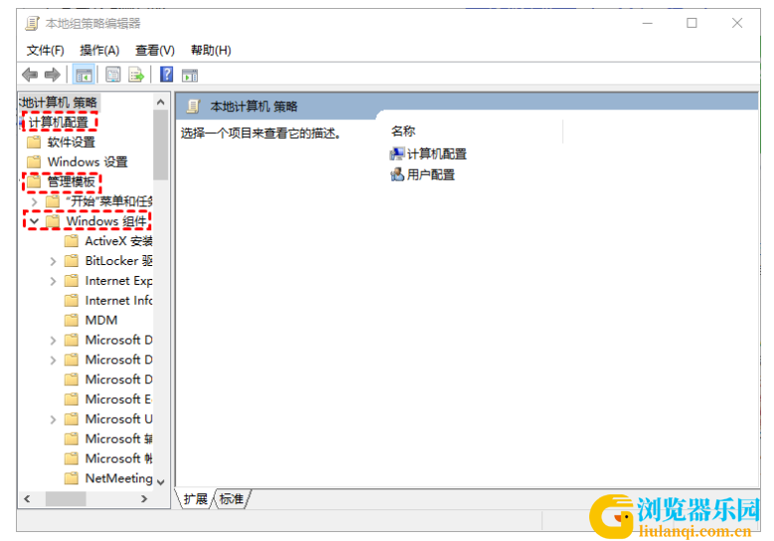
Task: Collapse the Windows 组件 tree node
Action: click(x=34, y=221)
